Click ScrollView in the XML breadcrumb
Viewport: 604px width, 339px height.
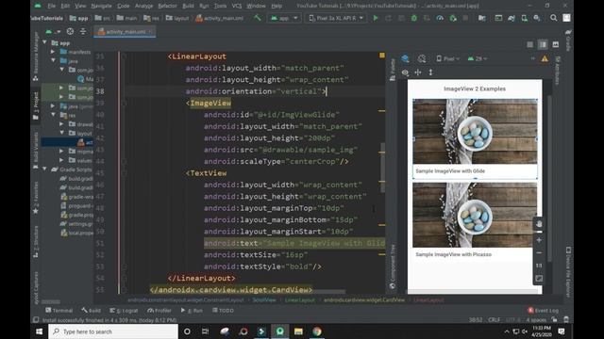pyautogui.click(x=264, y=299)
